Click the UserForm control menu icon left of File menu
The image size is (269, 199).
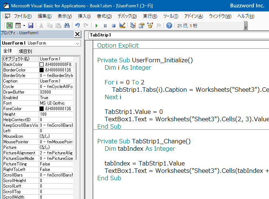(x=7, y=16)
